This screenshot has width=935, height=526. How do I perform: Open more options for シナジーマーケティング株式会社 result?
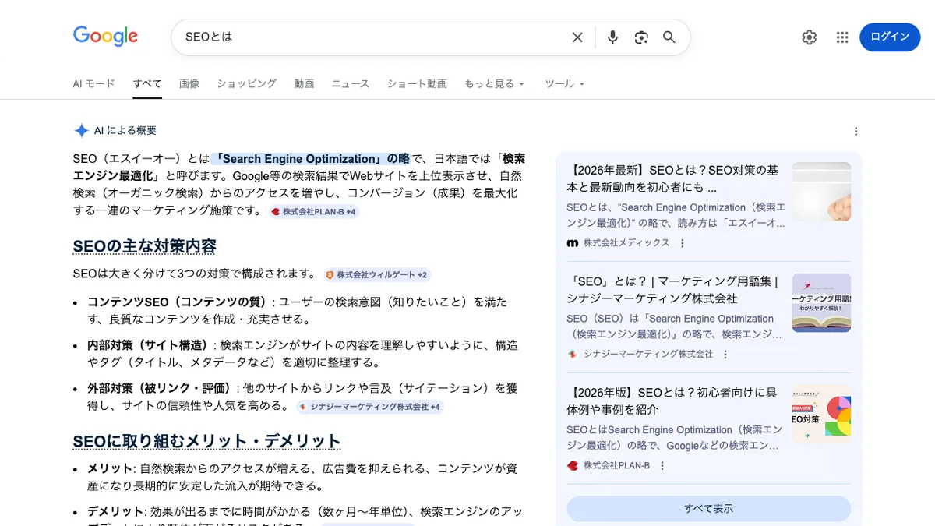(725, 354)
